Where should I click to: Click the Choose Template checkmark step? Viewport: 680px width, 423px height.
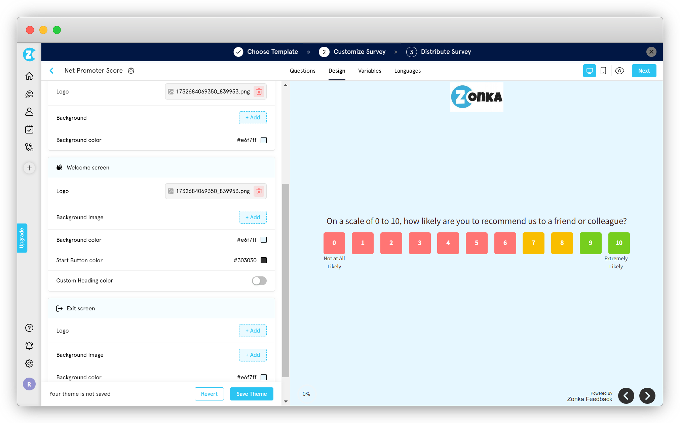pos(266,52)
